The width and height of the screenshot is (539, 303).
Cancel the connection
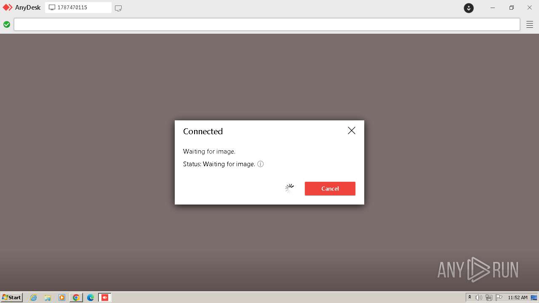click(x=330, y=189)
